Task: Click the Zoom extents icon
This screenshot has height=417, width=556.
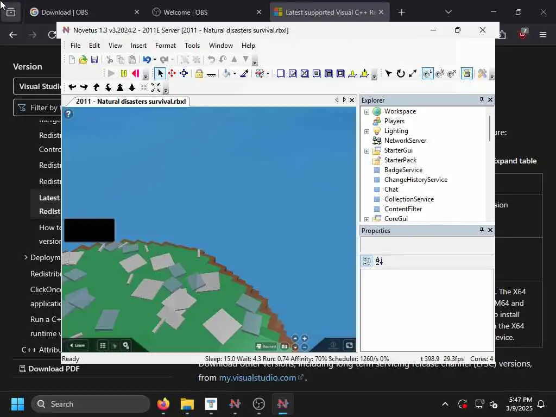Action: click(156, 87)
